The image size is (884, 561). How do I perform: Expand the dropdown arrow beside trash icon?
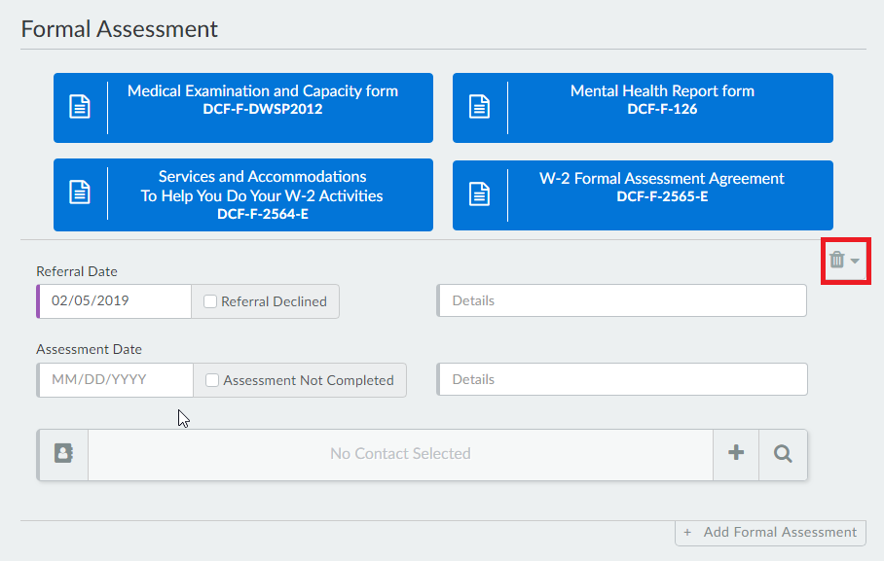[855, 261]
